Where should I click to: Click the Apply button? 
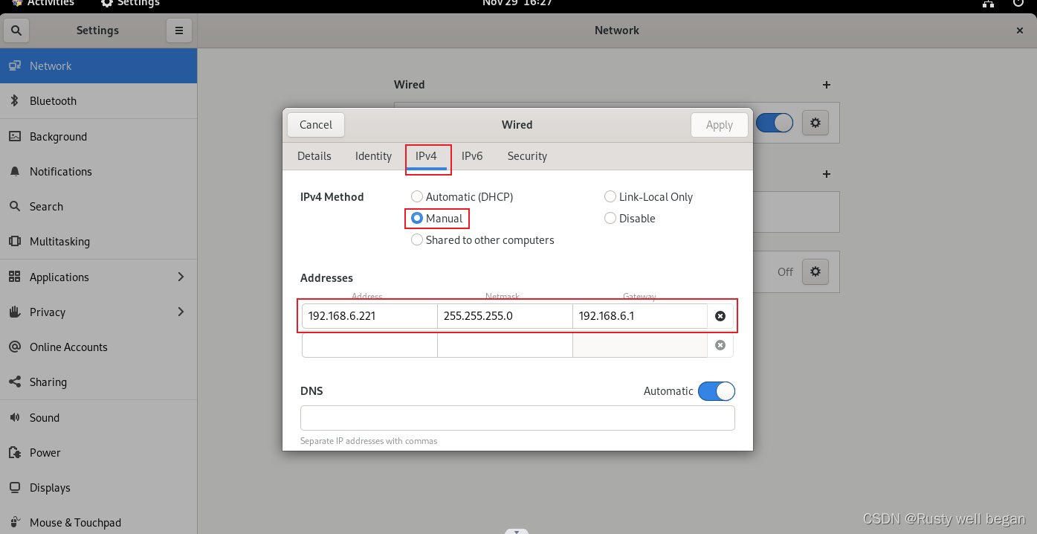point(720,125)
